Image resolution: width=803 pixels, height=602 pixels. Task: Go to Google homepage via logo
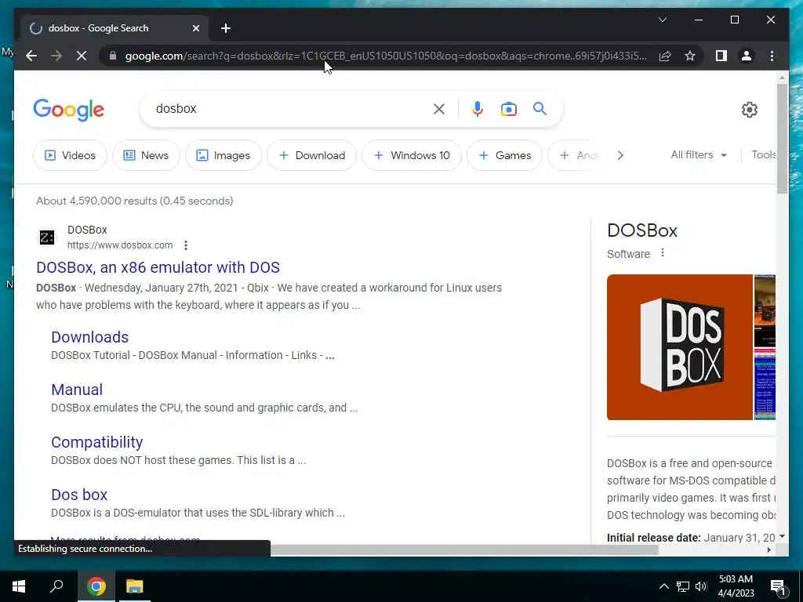(69, 110)
